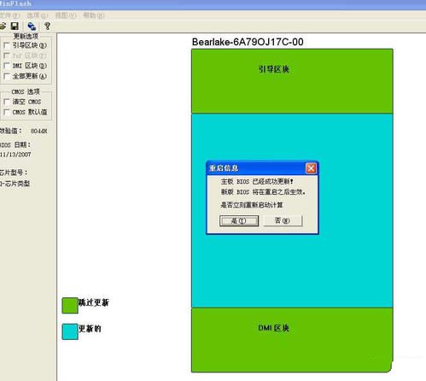
Task: Select the green 引导区块 region in the map
Action: pos(292,81)
